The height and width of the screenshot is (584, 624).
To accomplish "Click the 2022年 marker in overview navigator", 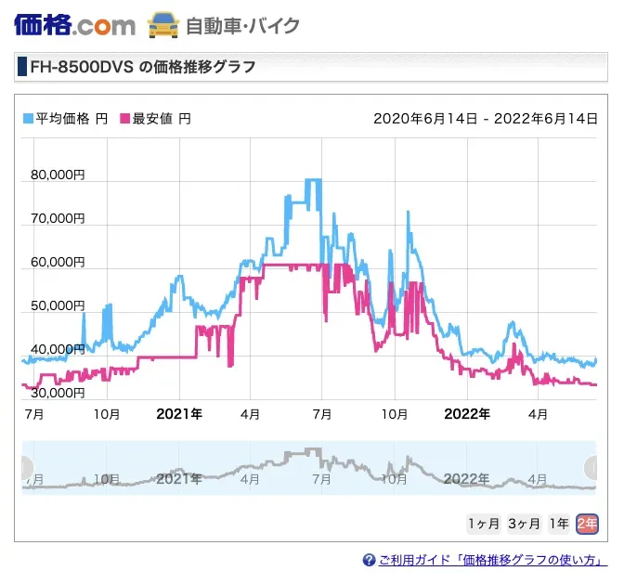I will [x=466, y=478].
